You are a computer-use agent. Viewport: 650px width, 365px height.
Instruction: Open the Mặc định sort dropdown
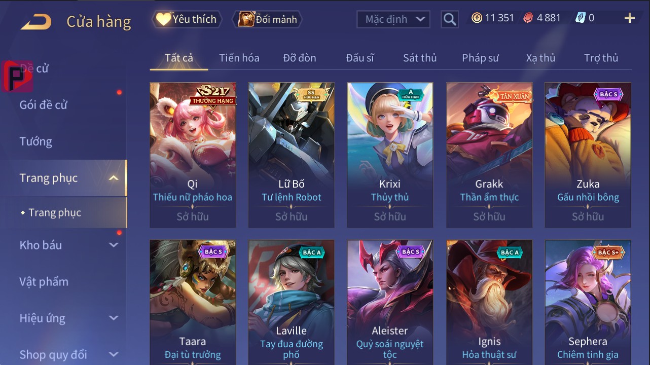pyautogui.click(x=393, y=19)
